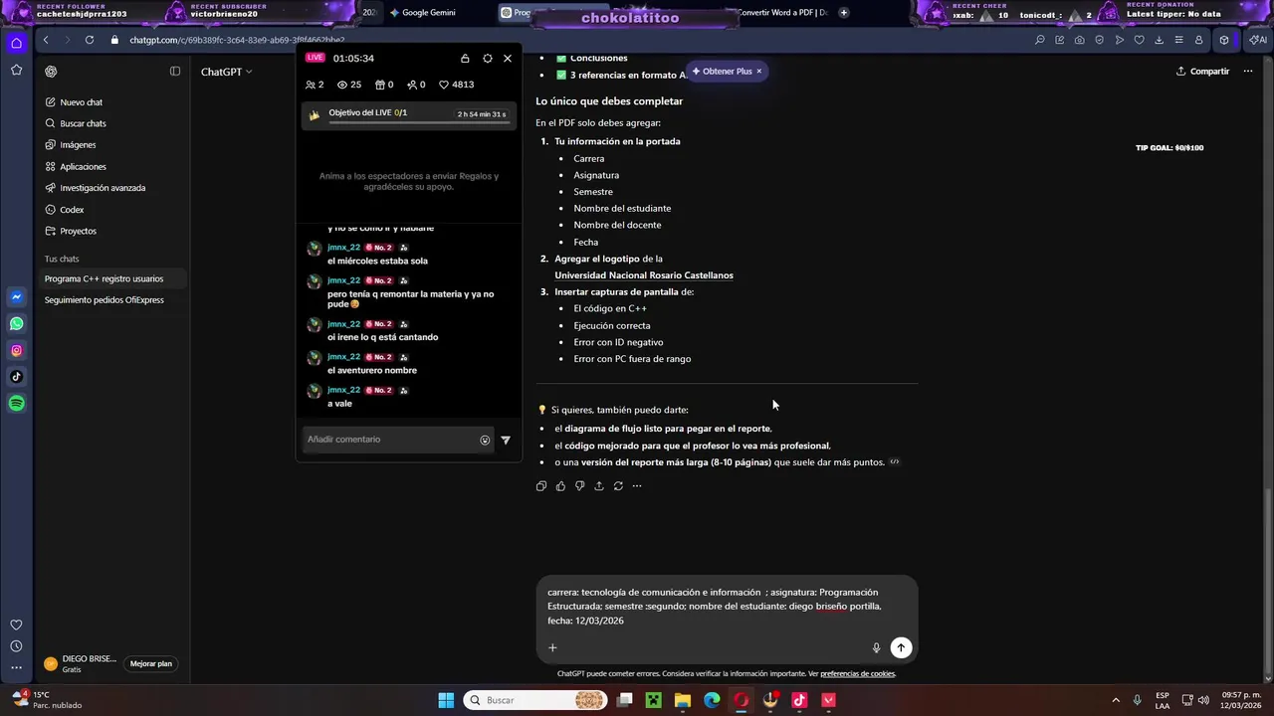
Task: Open Imágenes section
Action: pos(78,145)
